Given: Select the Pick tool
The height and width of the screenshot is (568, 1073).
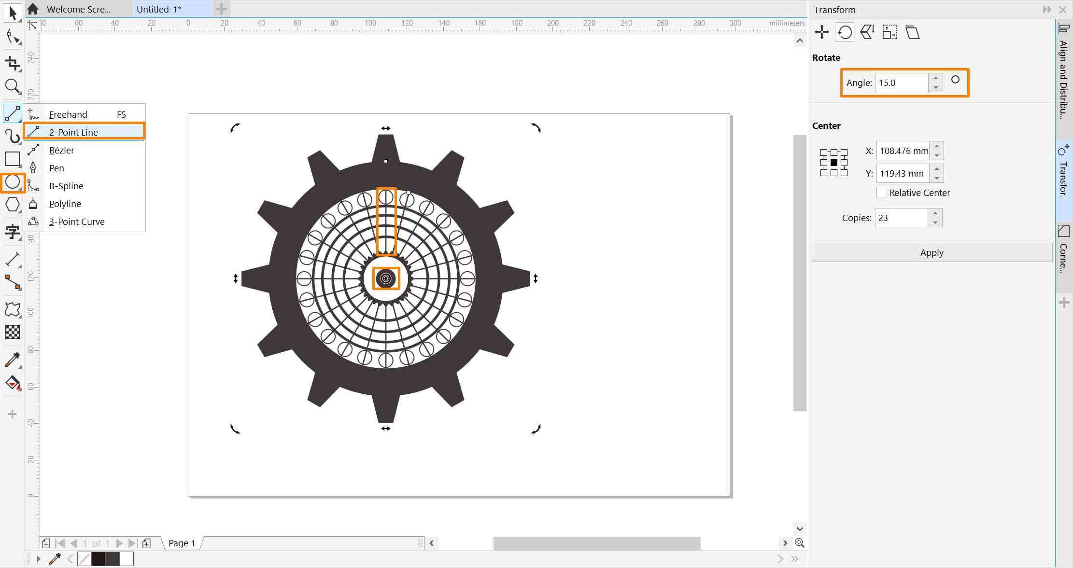Looking at the screenshot, I should pyautogui.click(x=12, y=13).
